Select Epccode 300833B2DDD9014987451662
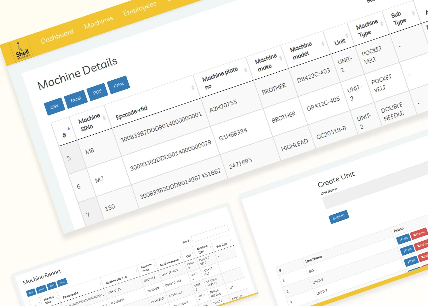The width and height of the screenshot is (428, 306). coord(180,183)
